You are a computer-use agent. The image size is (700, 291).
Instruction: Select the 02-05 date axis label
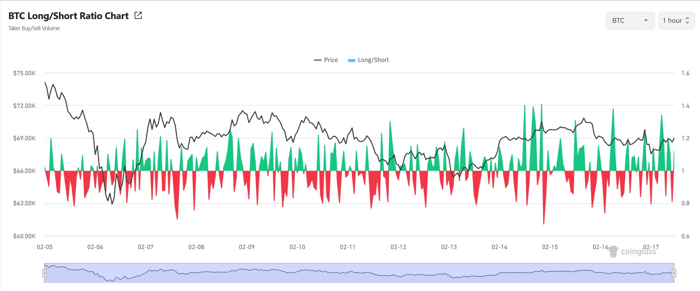coord(45,247)
